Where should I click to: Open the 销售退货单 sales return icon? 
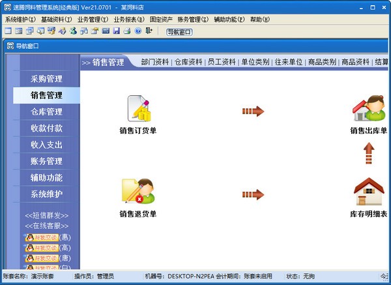(138, 192)
